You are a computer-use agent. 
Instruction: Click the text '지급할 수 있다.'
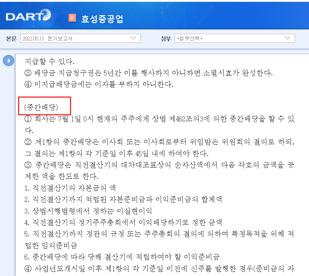pyautogui.click(x=49, y=62)
